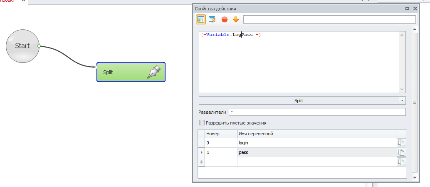Select the cell with number 1
This screenshot has width=430, height=187.
point(221,152)
